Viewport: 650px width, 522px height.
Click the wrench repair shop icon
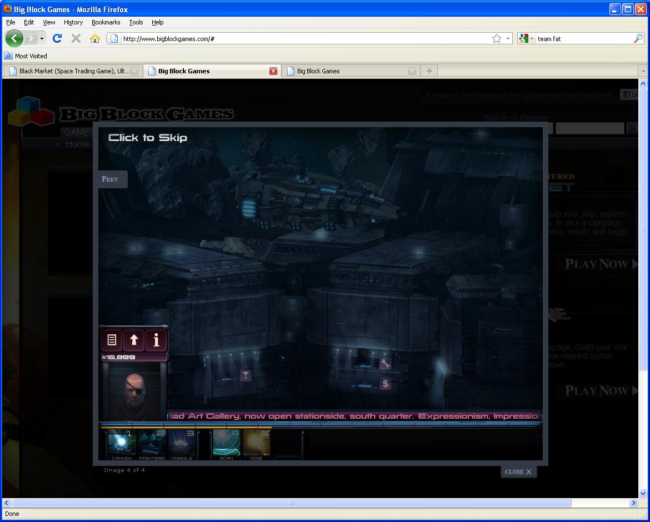[385, 364]
